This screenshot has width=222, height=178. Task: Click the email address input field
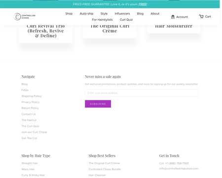[142, 93]
